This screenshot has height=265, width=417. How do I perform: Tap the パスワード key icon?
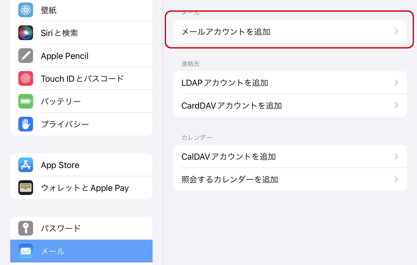pos(26,228)
